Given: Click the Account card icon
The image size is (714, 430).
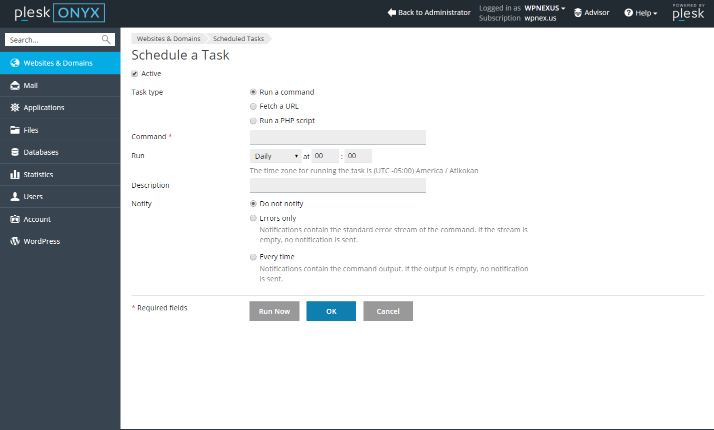Looking at the screenshot, I should coord(15,219).
